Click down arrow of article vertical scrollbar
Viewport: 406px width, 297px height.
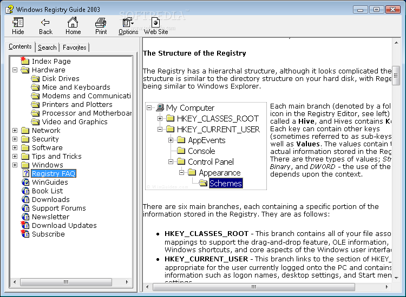click(396, 278)
